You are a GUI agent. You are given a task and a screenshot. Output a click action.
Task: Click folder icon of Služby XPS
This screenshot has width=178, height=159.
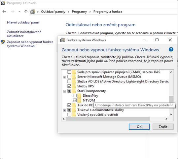(x=74, y=86)
